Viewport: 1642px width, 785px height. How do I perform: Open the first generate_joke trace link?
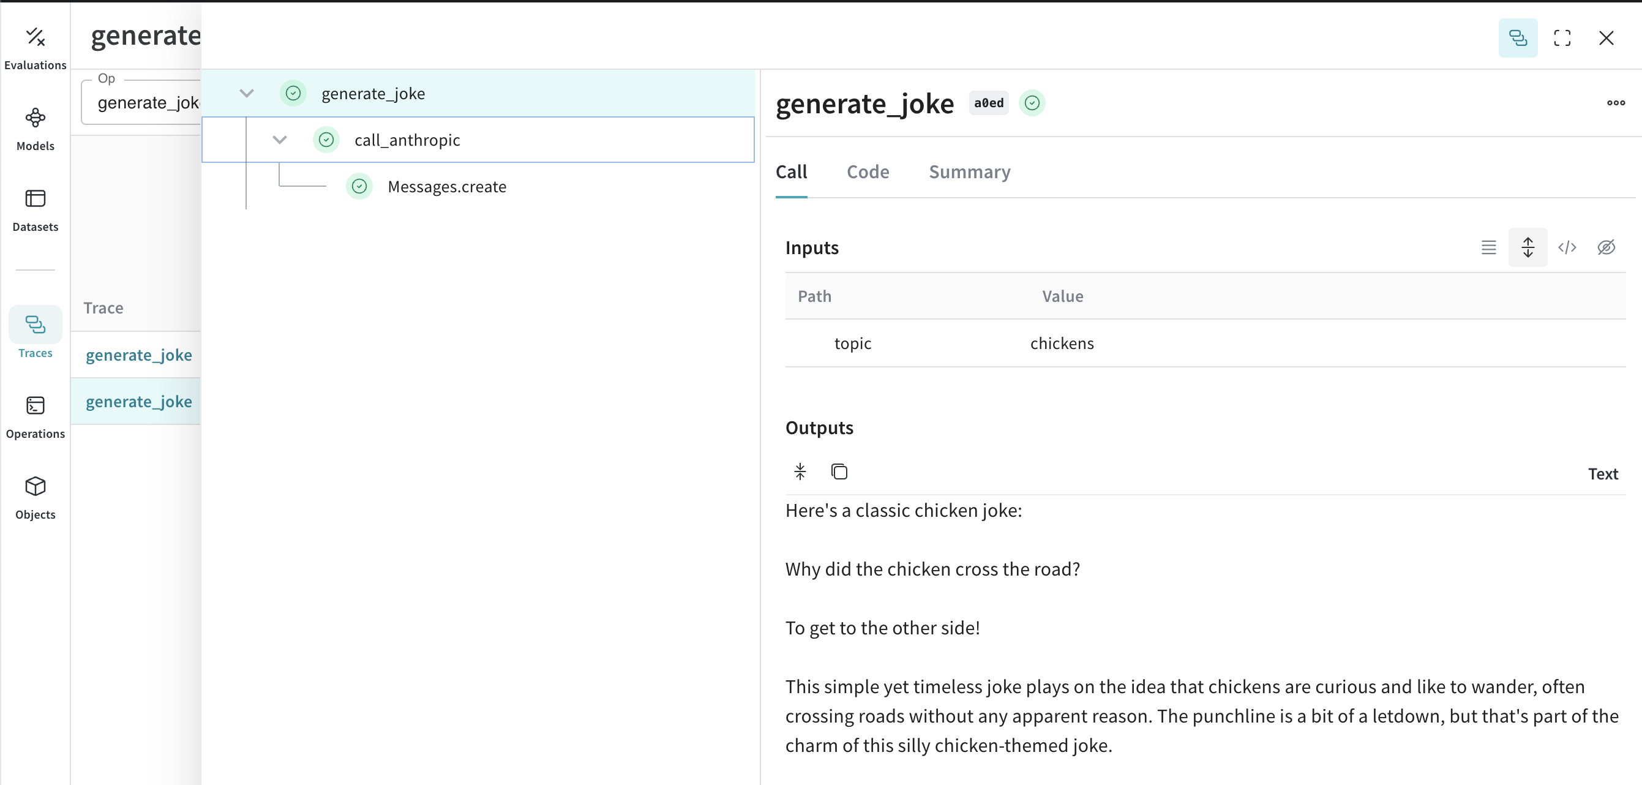pyautogui.click(x=138, y=355)
